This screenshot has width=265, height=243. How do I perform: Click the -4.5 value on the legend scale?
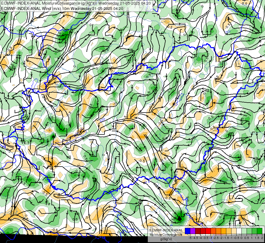point(195,238)
